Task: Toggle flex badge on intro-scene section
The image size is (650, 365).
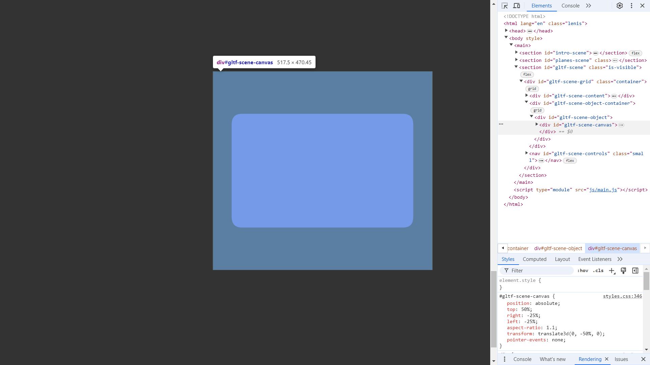Action: coord(635,53)
